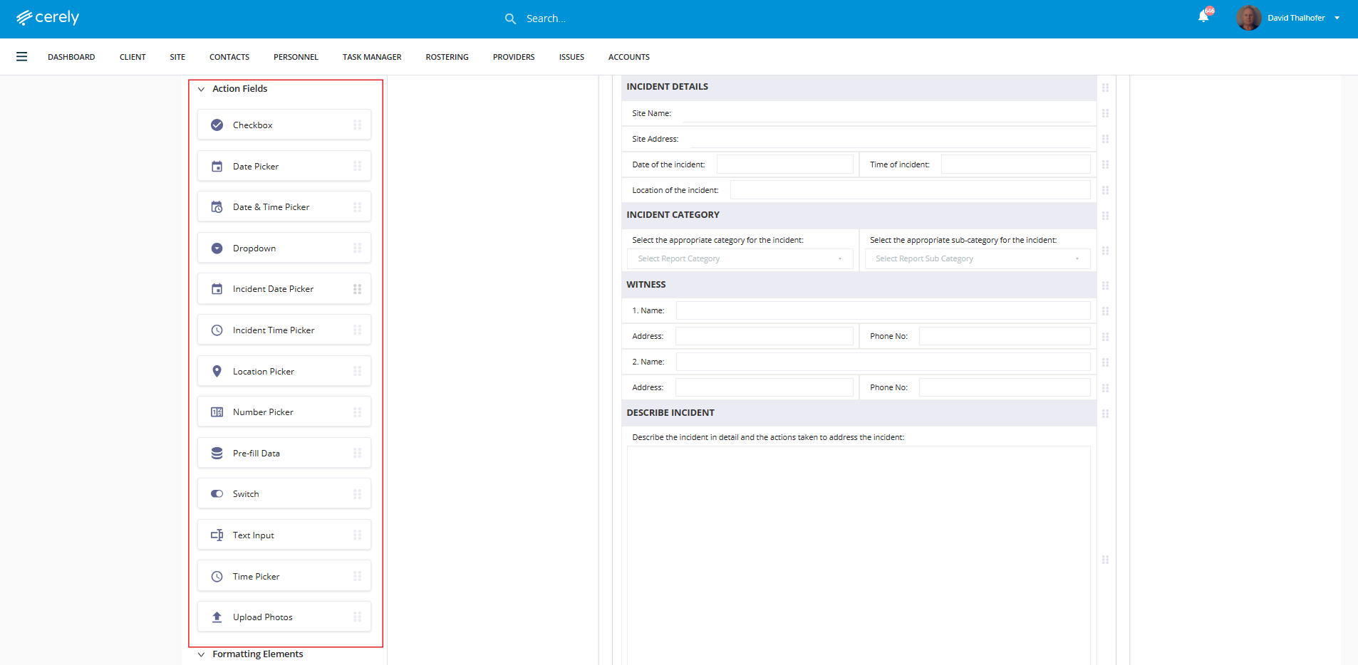Open the Task Manager menu

point(372,57)
